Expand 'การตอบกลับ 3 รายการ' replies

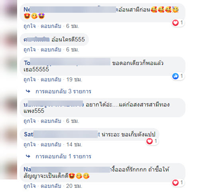click(63, 91)
